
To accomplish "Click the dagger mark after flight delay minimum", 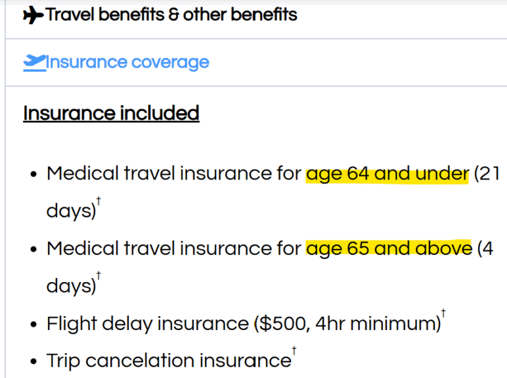I will click(443, 314).
